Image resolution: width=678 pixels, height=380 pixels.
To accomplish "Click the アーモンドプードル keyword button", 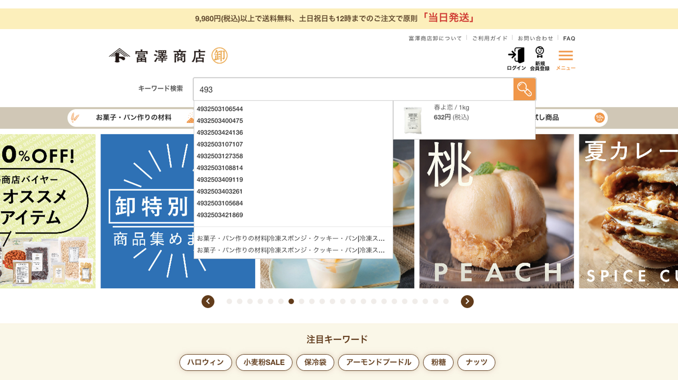I will pos(378,362).
